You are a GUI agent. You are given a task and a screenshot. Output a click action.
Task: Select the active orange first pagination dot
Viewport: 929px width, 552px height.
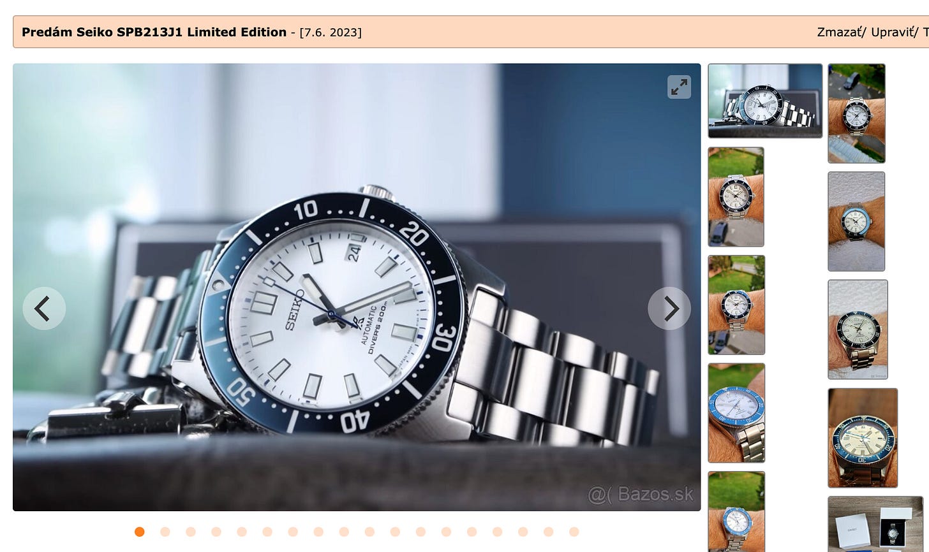140,532
